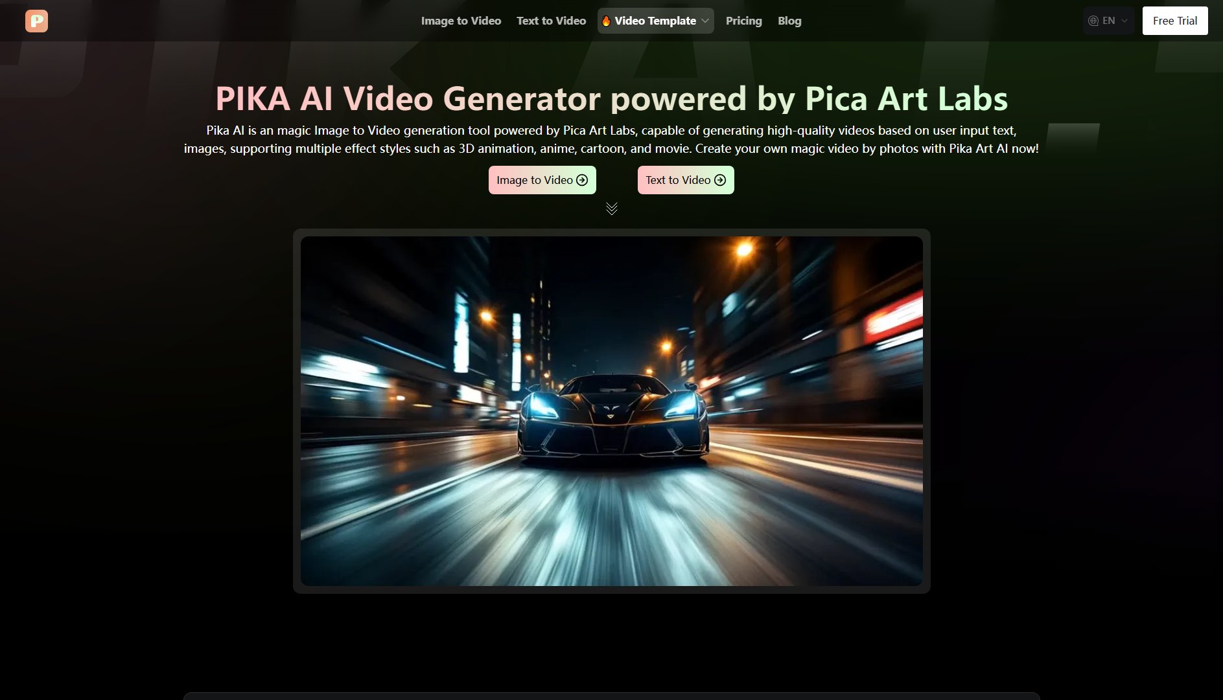Click the Pika logo icon

(36, 21)
